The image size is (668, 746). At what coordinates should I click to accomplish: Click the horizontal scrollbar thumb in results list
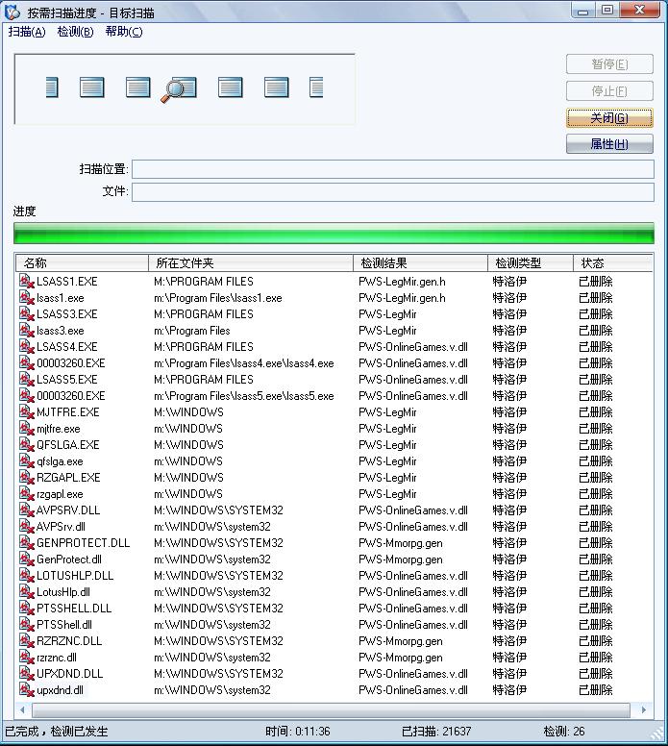(x=331, y=710)
